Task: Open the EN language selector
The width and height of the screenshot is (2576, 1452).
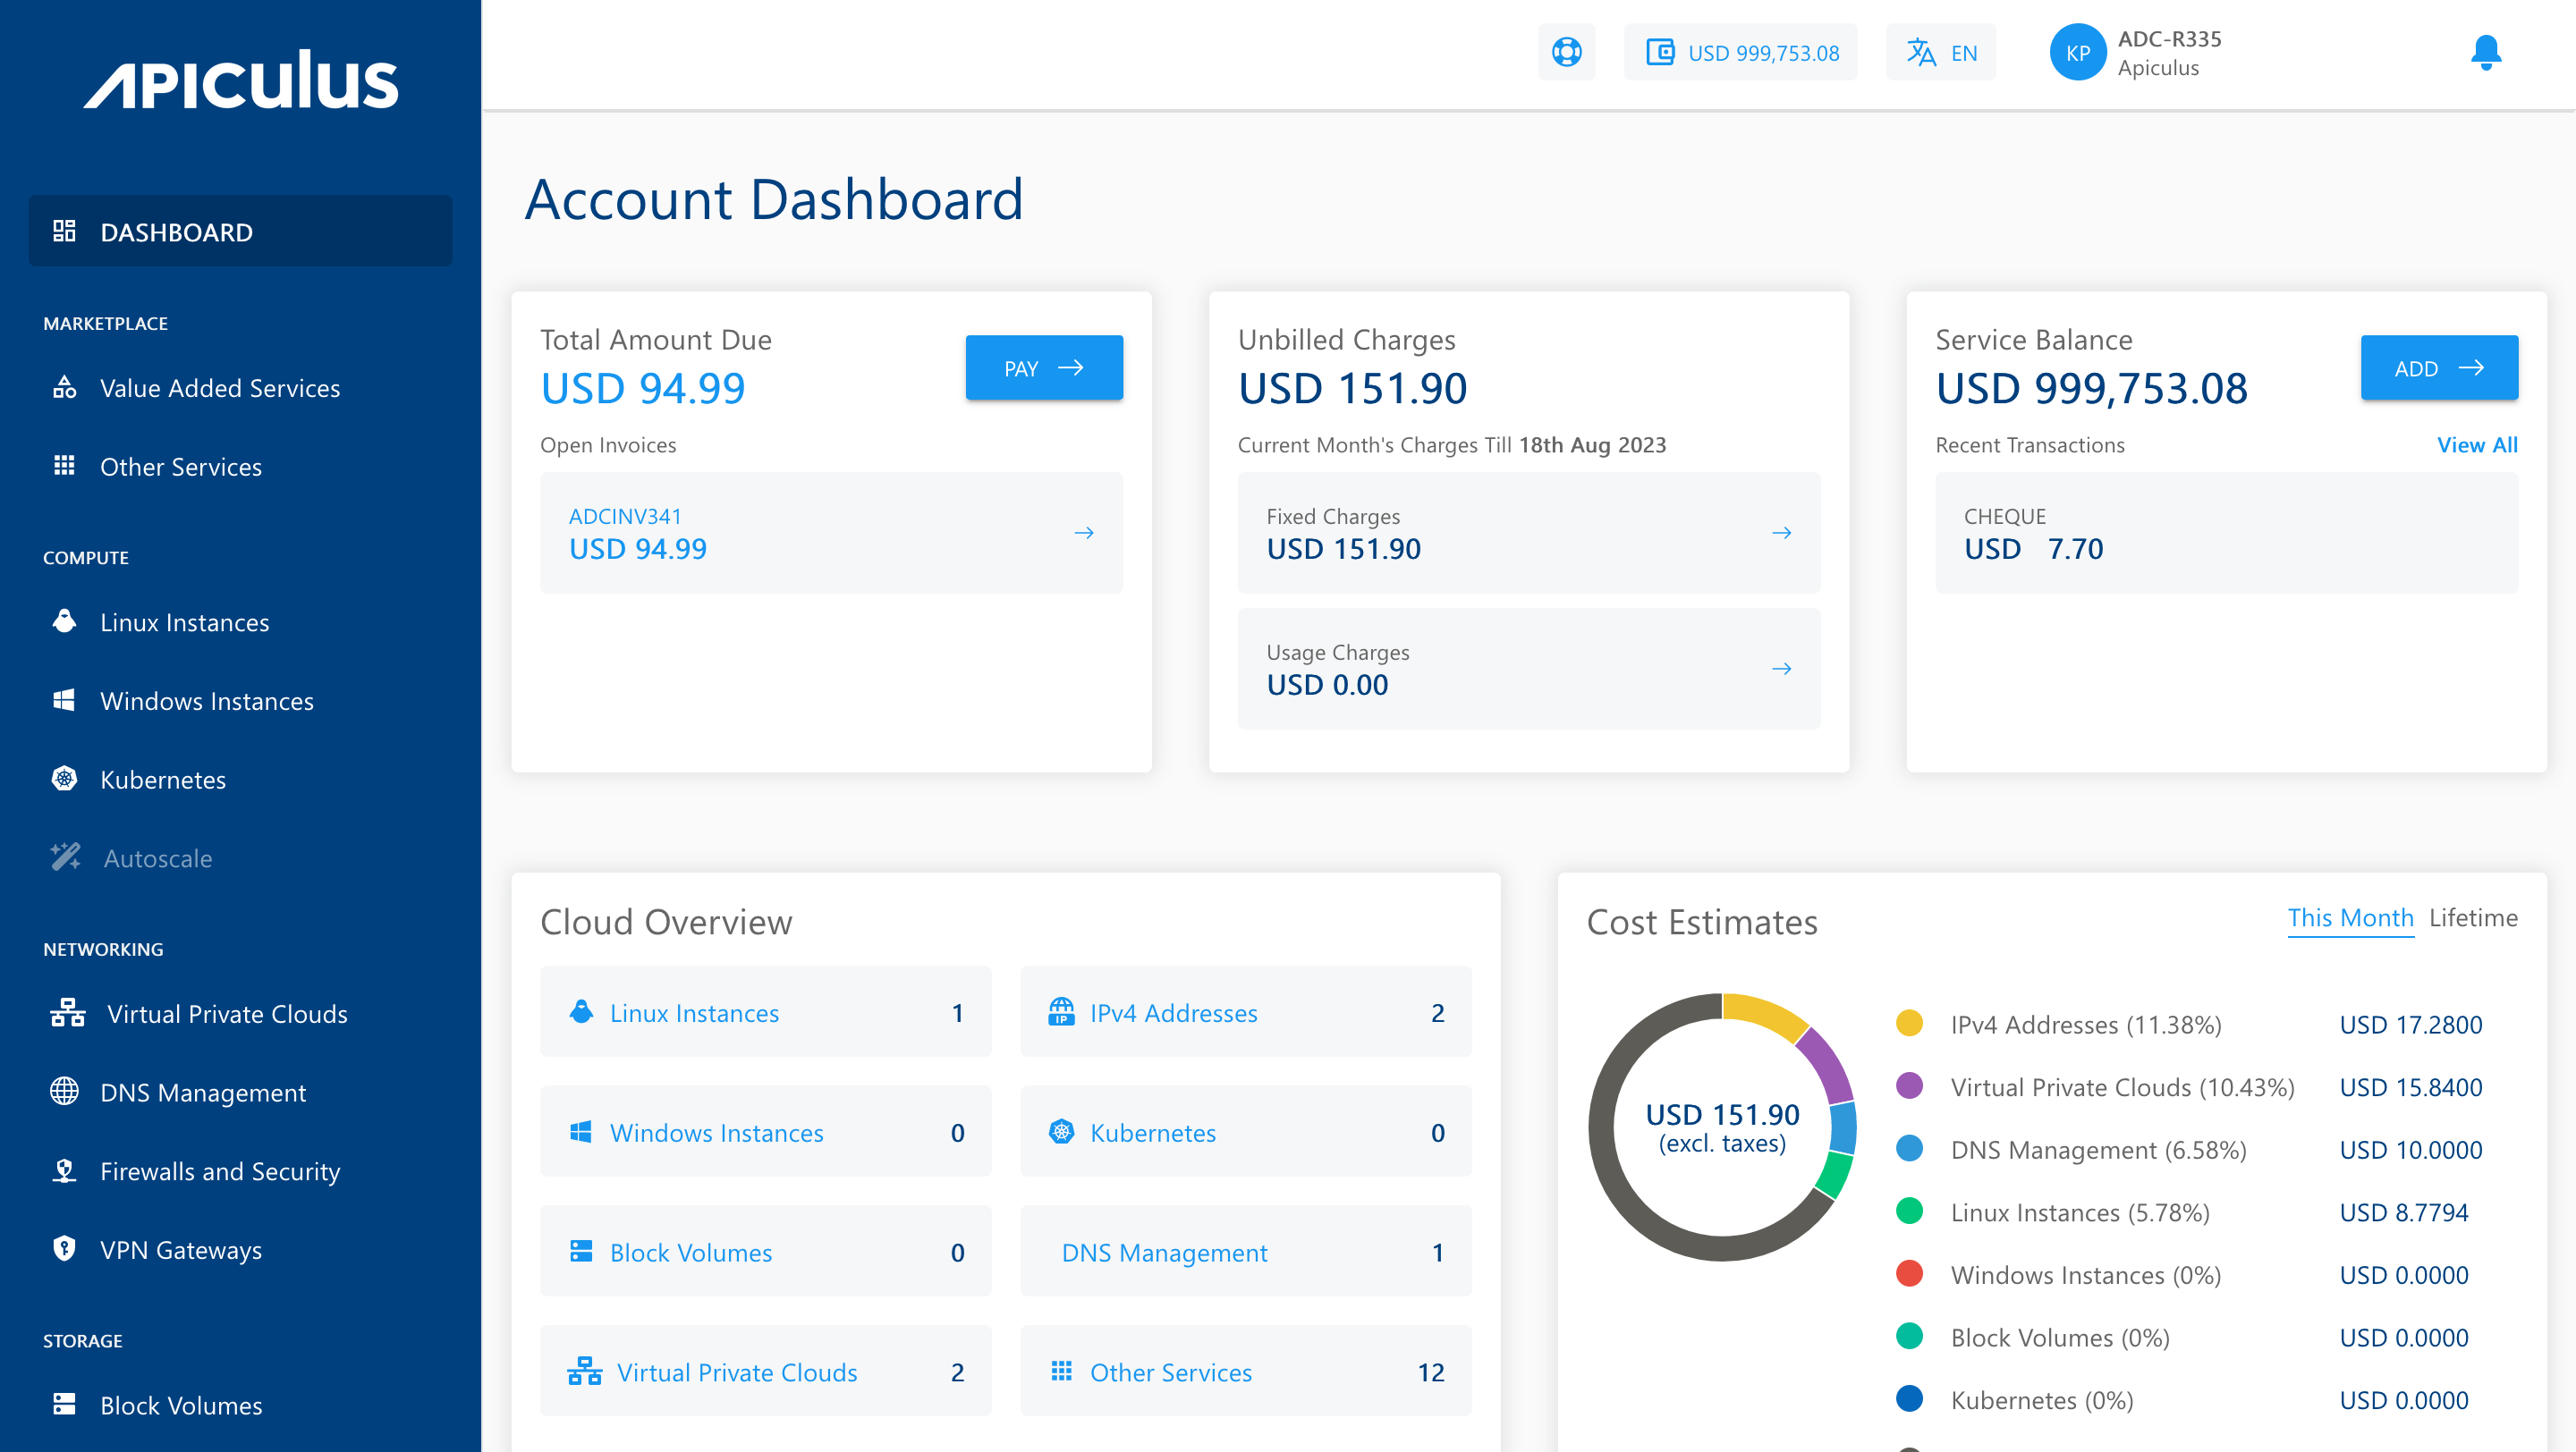Action: 1941,52
